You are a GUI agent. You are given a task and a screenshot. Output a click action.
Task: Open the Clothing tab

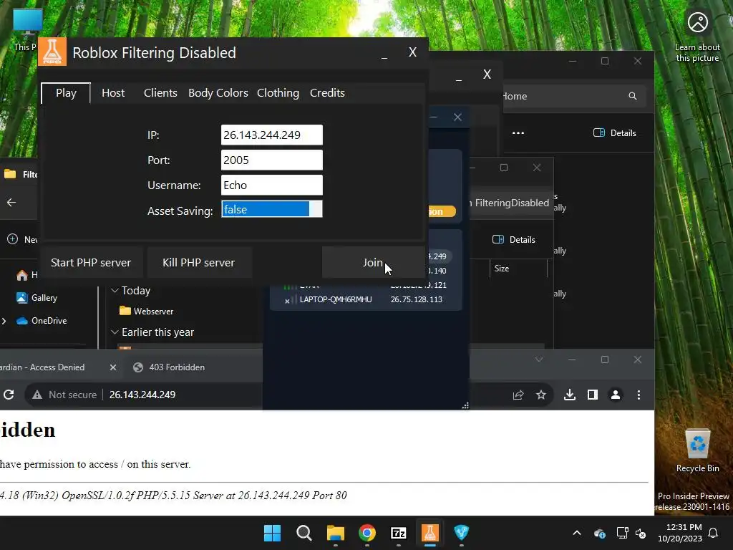click(x=278, y=93)
